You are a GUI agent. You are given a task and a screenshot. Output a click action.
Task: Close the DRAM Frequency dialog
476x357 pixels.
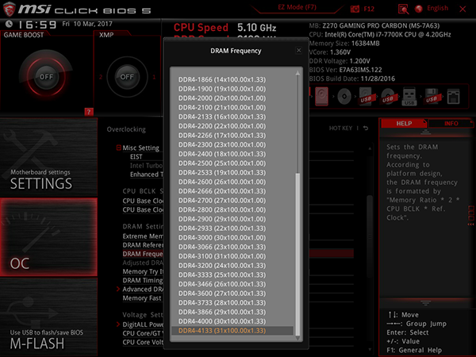299,51
